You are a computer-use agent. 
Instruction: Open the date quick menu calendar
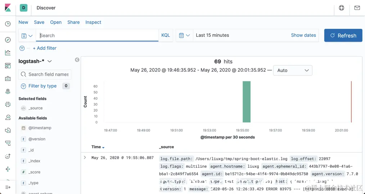point(184,35)
